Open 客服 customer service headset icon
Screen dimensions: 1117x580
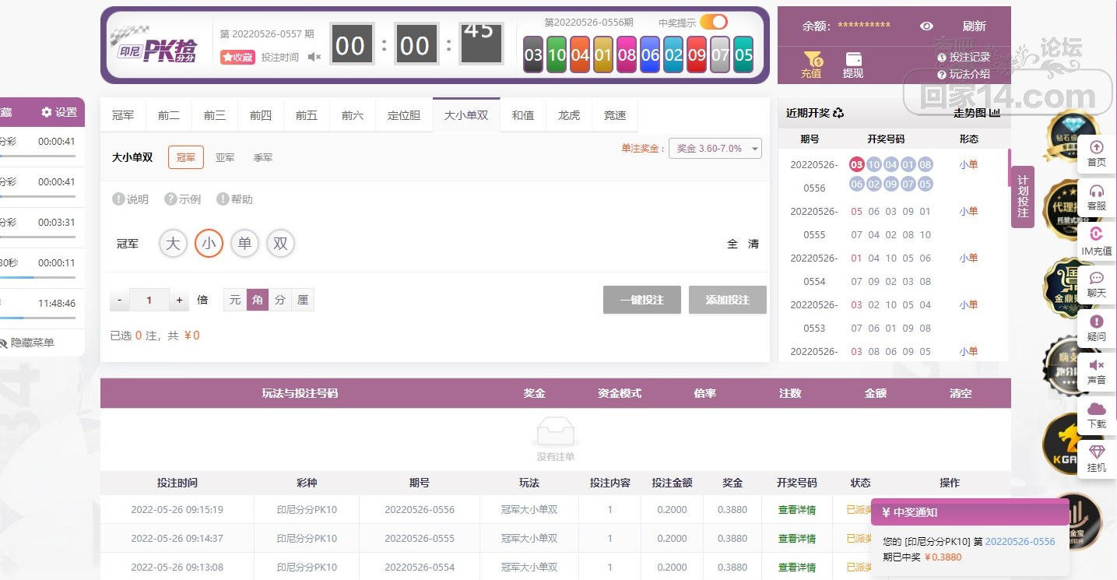(1096, 192)
